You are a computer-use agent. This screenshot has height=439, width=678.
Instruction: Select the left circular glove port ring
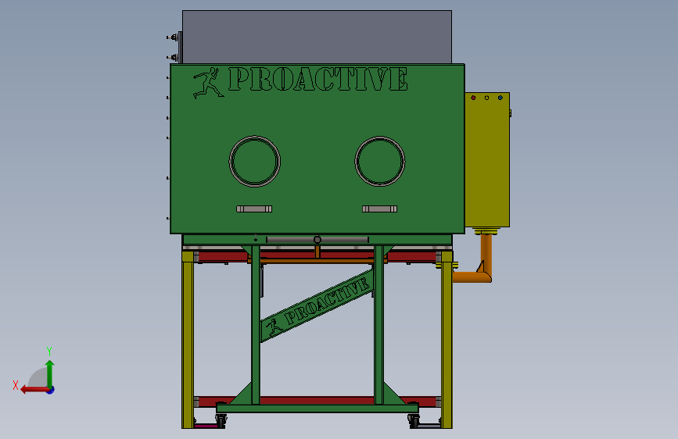click(x=255, y=162)
